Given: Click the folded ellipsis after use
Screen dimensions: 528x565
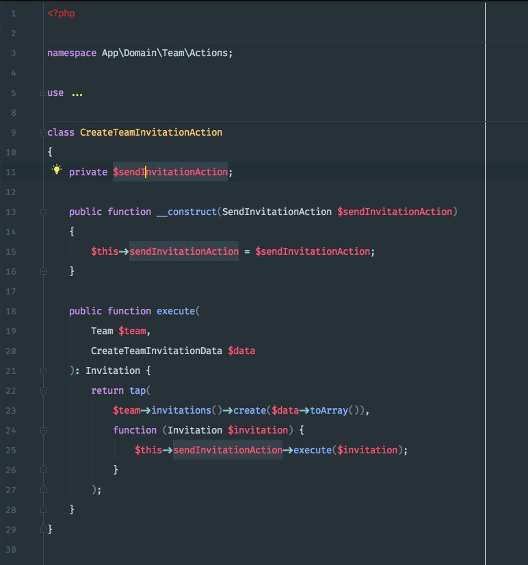Looking at the screenshot, I should coord(77,95).
